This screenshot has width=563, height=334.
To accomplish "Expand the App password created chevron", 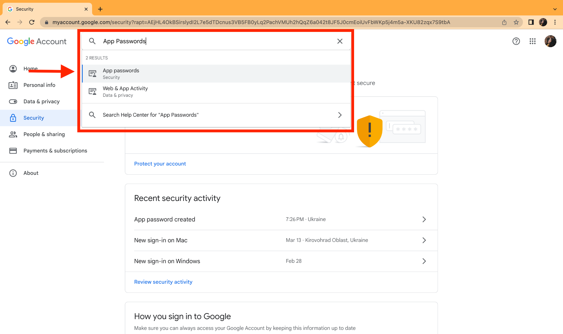I will (x=424, y=219).
